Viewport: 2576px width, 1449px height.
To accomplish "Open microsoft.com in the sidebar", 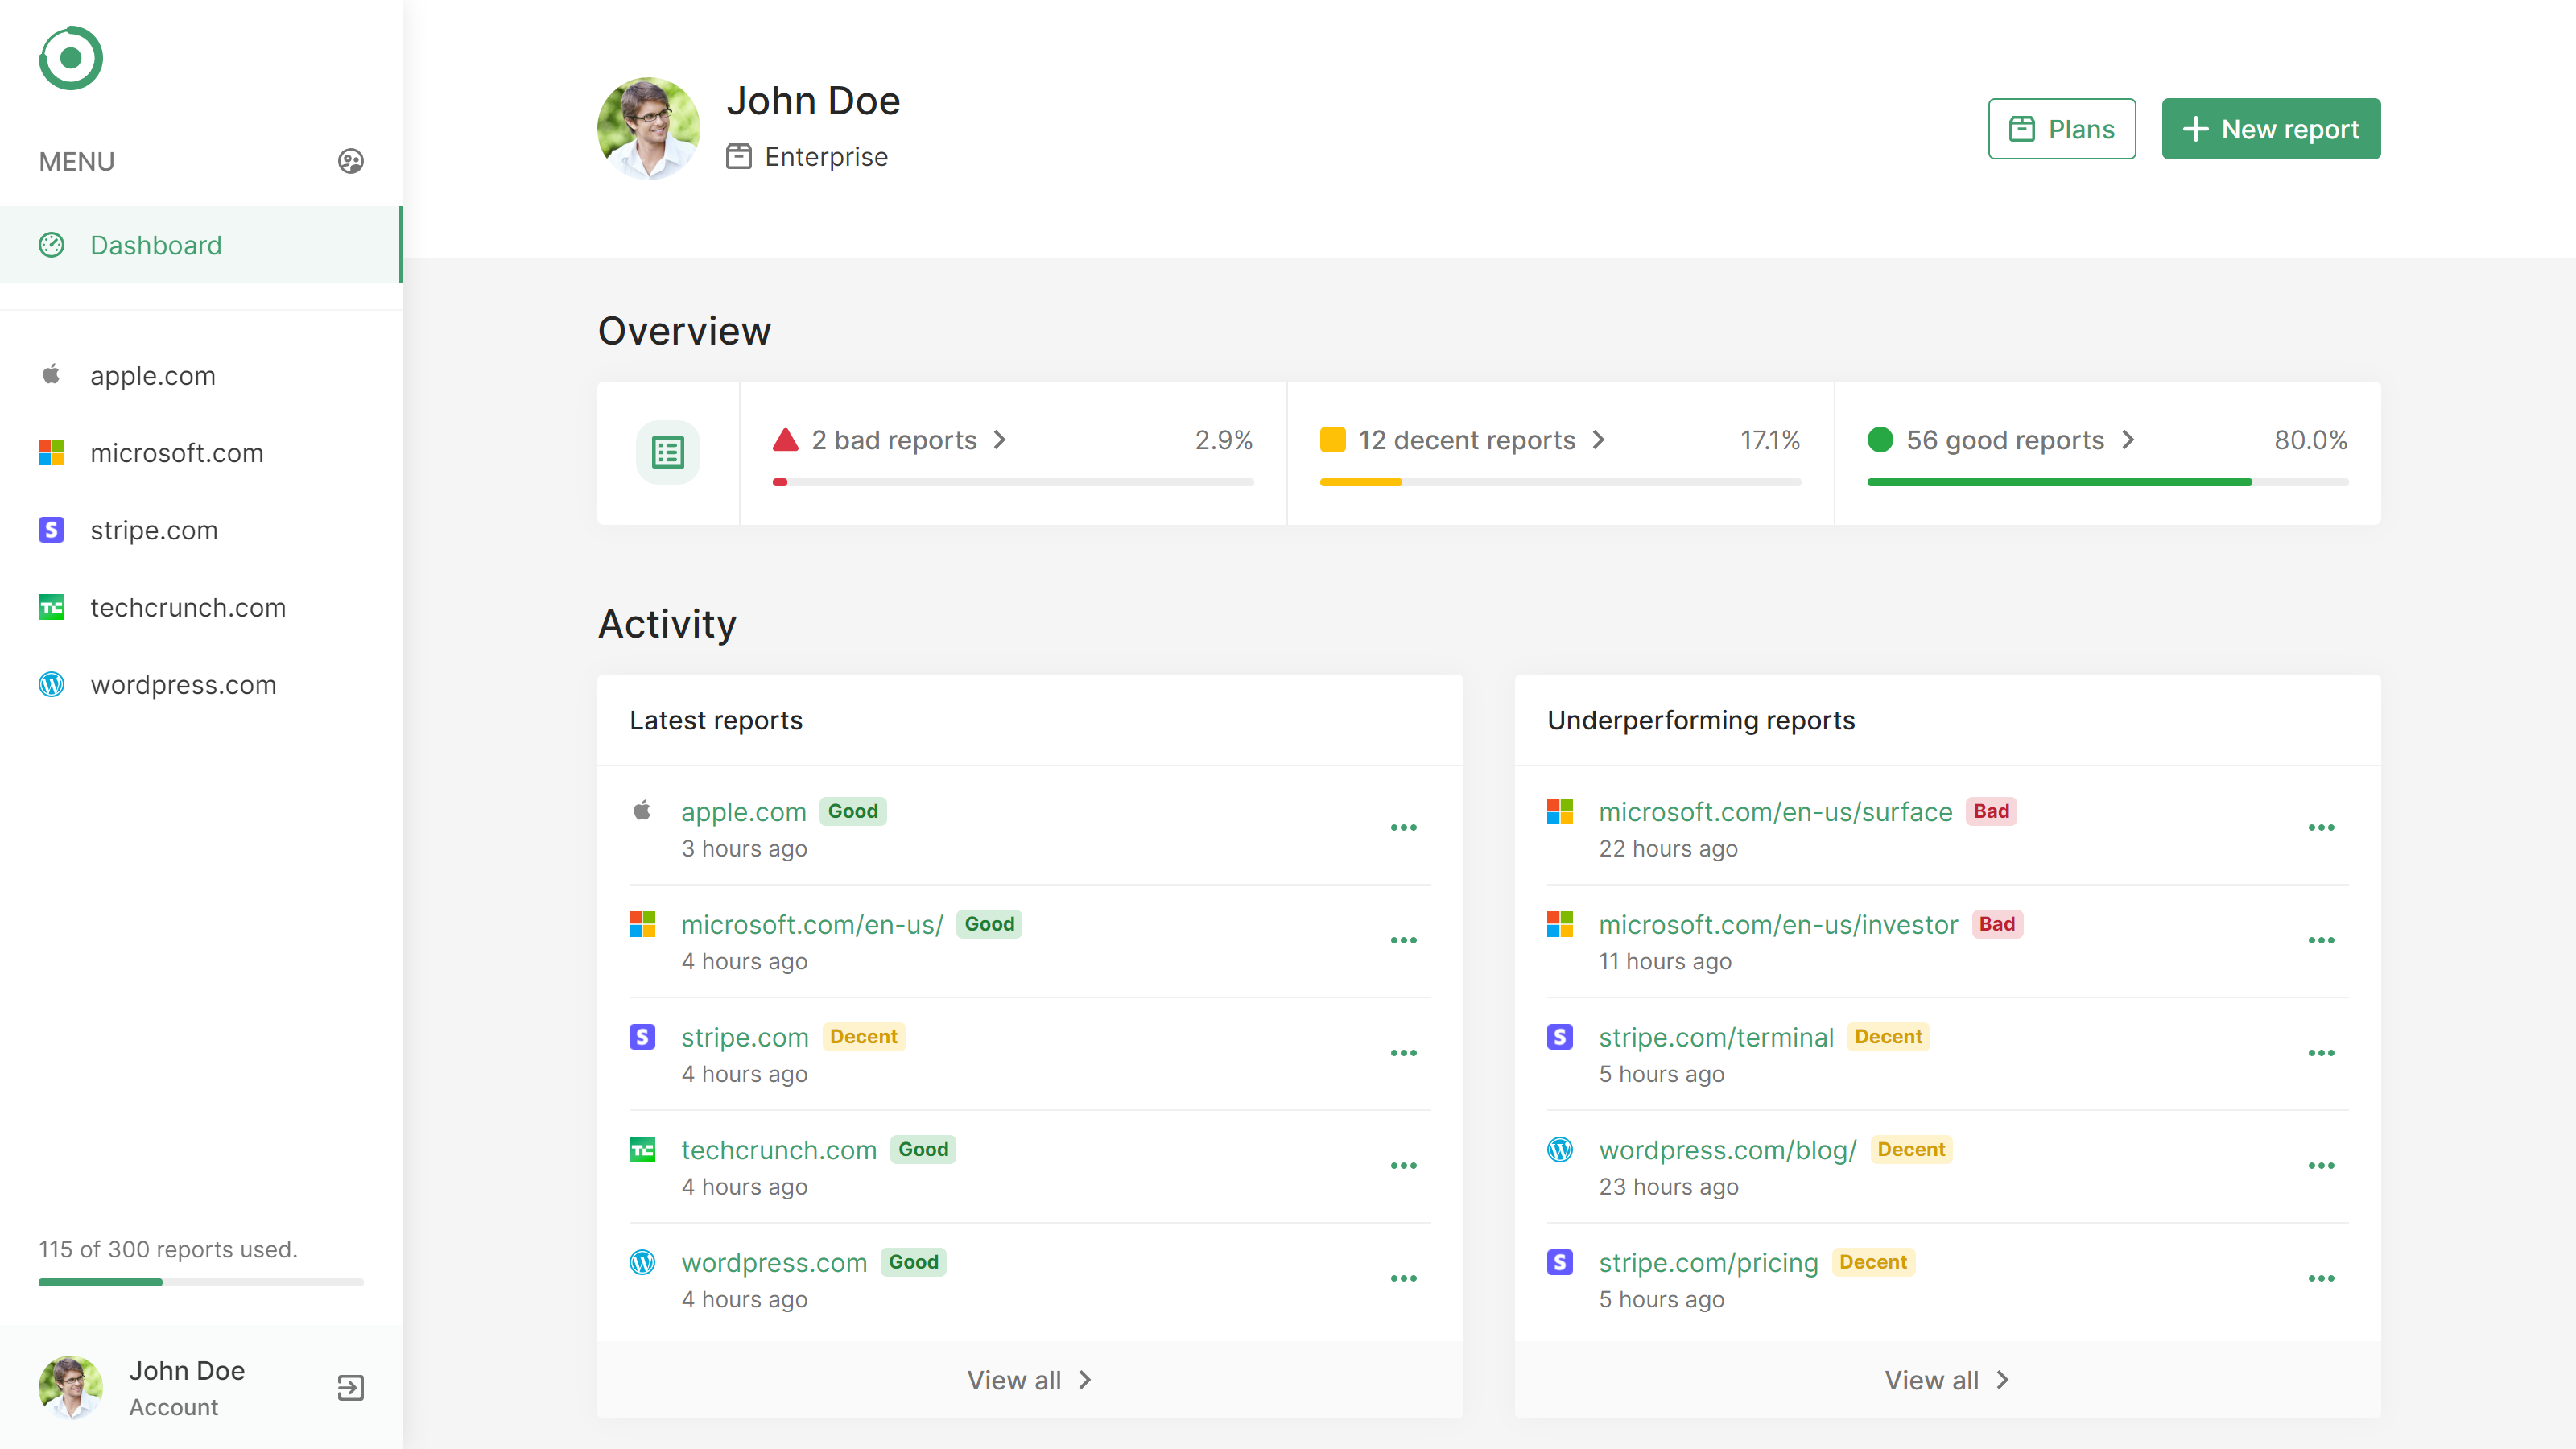I will (x=200, y=453).
